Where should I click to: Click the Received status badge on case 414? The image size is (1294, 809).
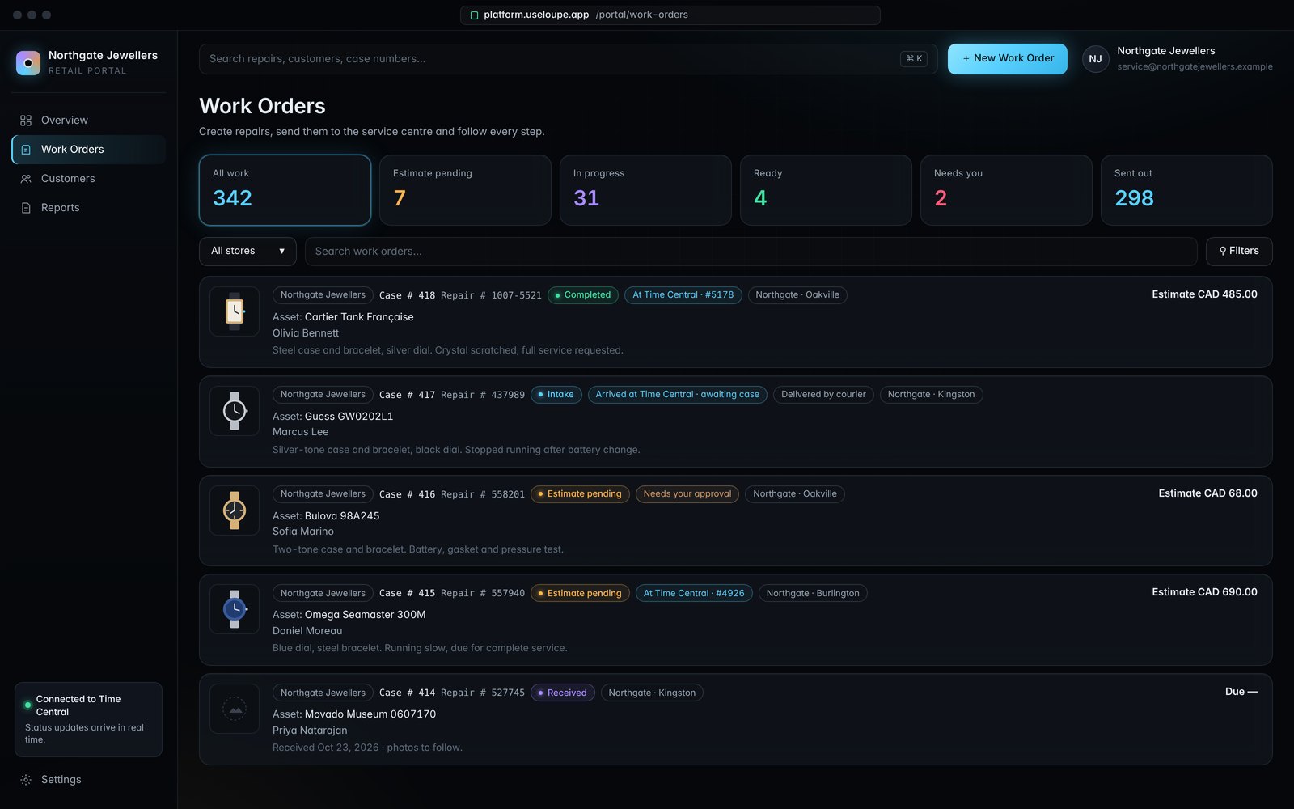click(x=563, y=693)
